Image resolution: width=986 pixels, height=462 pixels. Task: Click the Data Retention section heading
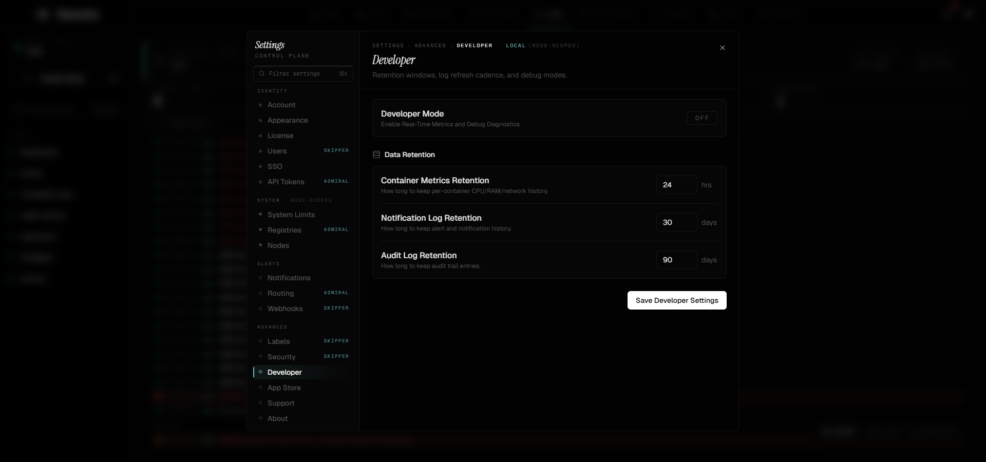click(x=410, y=155)
